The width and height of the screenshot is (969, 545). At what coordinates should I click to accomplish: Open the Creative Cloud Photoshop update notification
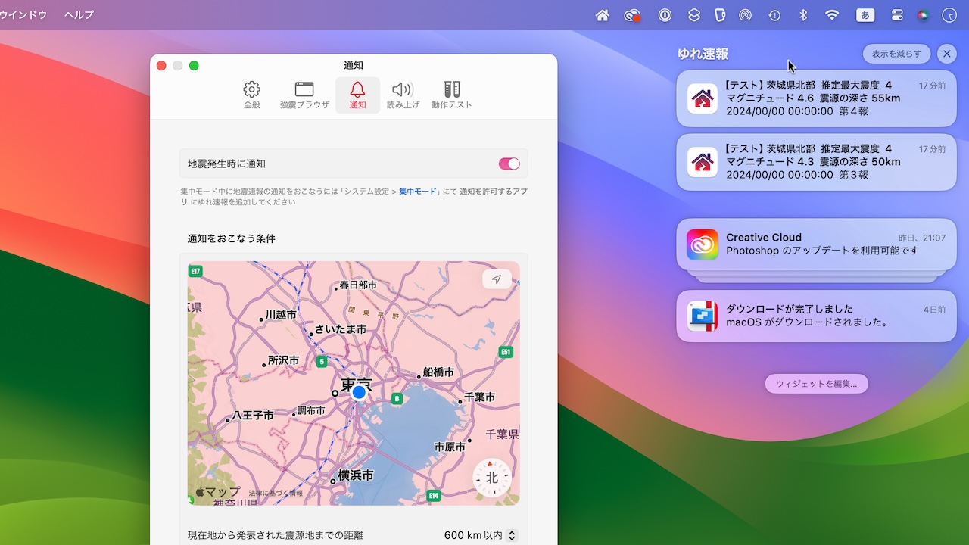[x=816, y=244]
